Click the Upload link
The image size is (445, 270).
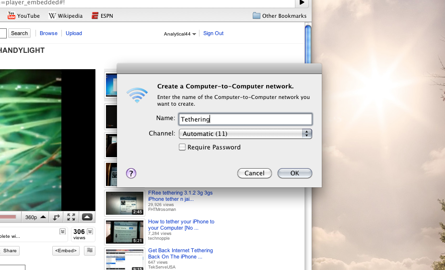coord(74,33)
